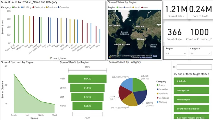Click Clothing in the bar chart legend
This screenshot has width=213, height=120.
pos(26,7)
